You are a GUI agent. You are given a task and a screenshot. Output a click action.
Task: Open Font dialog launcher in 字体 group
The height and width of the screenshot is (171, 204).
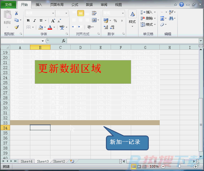click(67, 34)
